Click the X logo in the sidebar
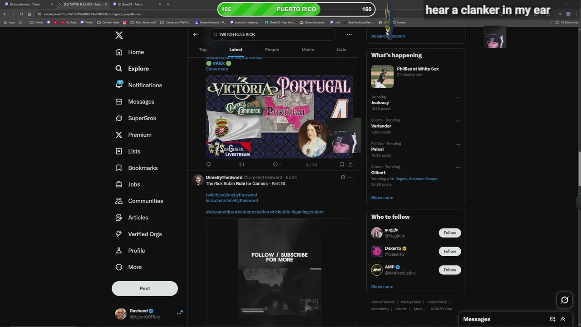This screenshot has width=581, height=327. tap(119, 35)
